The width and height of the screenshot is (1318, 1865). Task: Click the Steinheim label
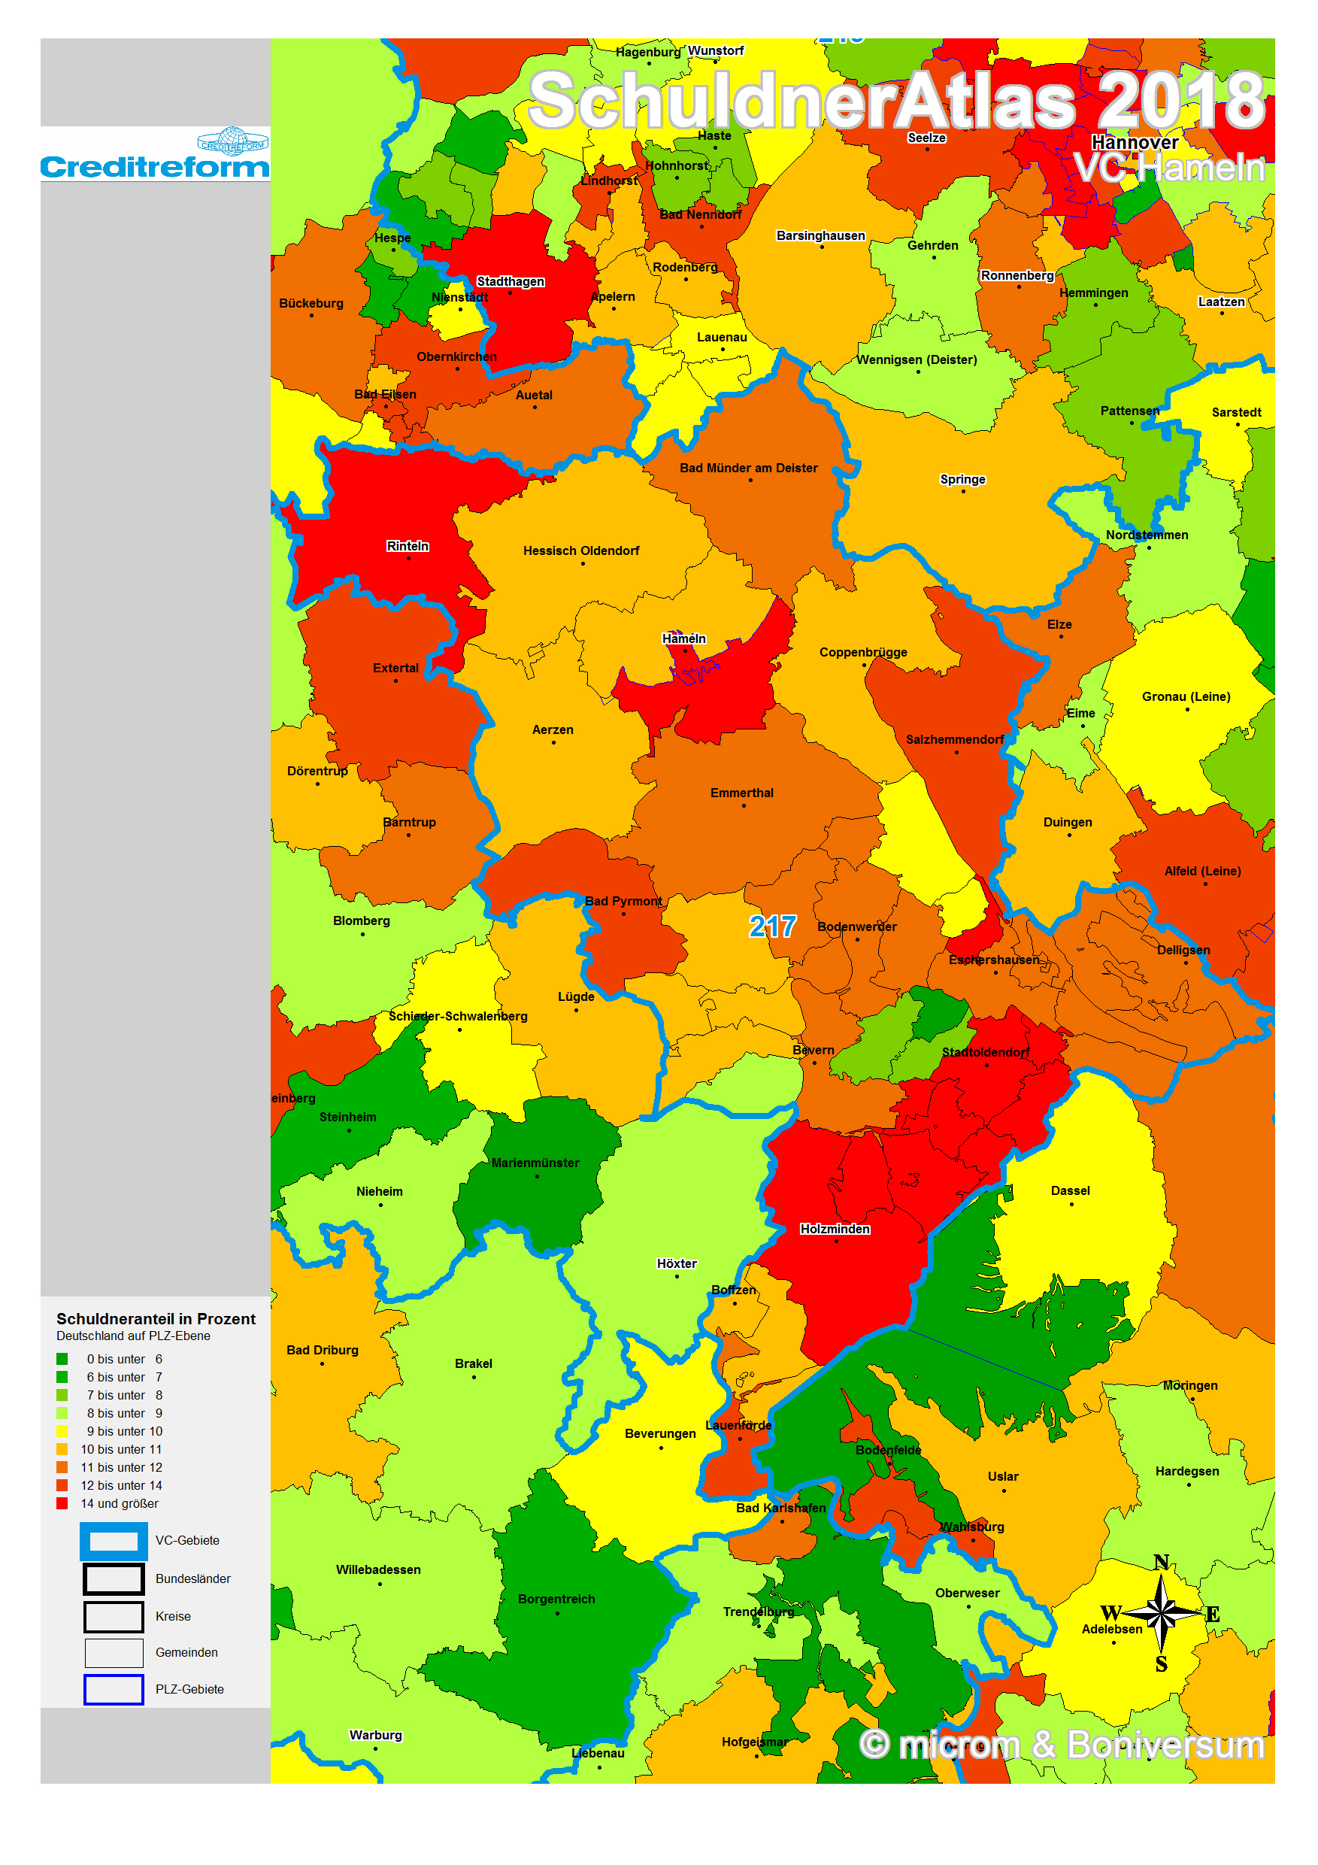coord(347,1117)
